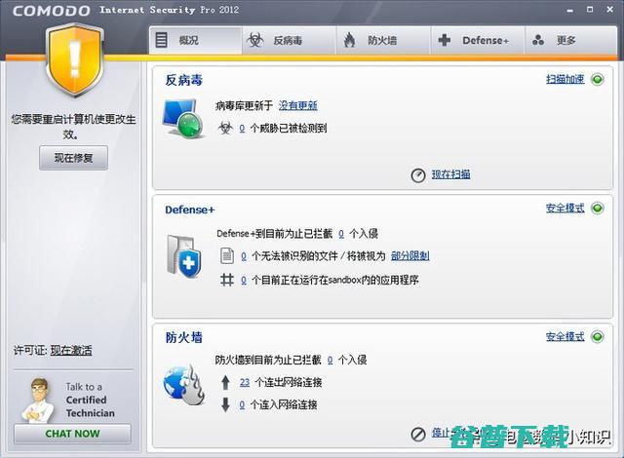Click the green indicator beside firewall 安全模式
Viewport: 624px width, 458px height.
598,337
